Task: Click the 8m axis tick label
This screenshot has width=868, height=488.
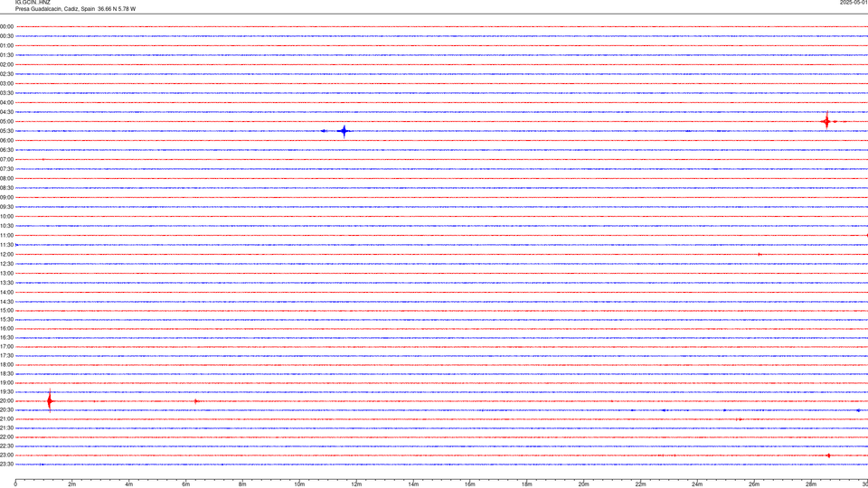Action: tap(242, 484)
